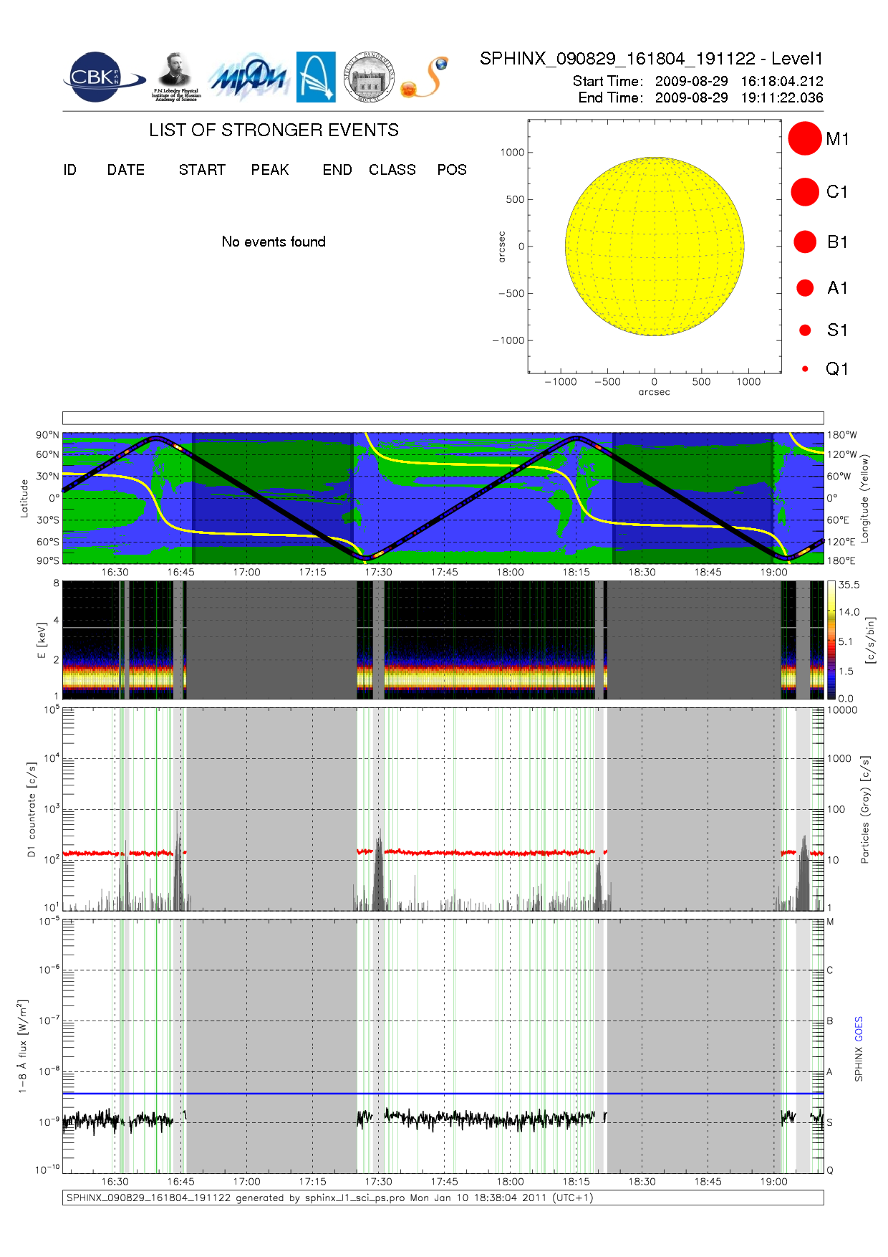Click the empty bar above the latitude map

[443, 418]
